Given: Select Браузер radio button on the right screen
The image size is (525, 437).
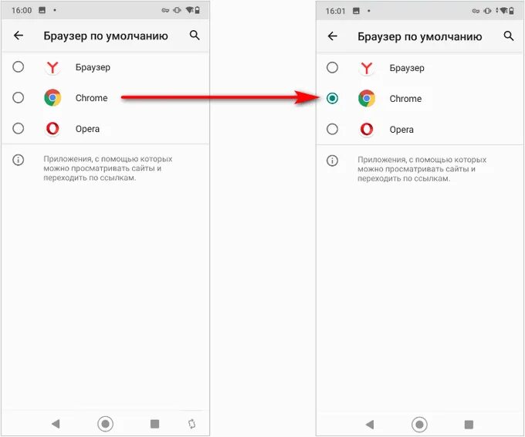Looking at the screenshot, I should click(x=332, y=68).
